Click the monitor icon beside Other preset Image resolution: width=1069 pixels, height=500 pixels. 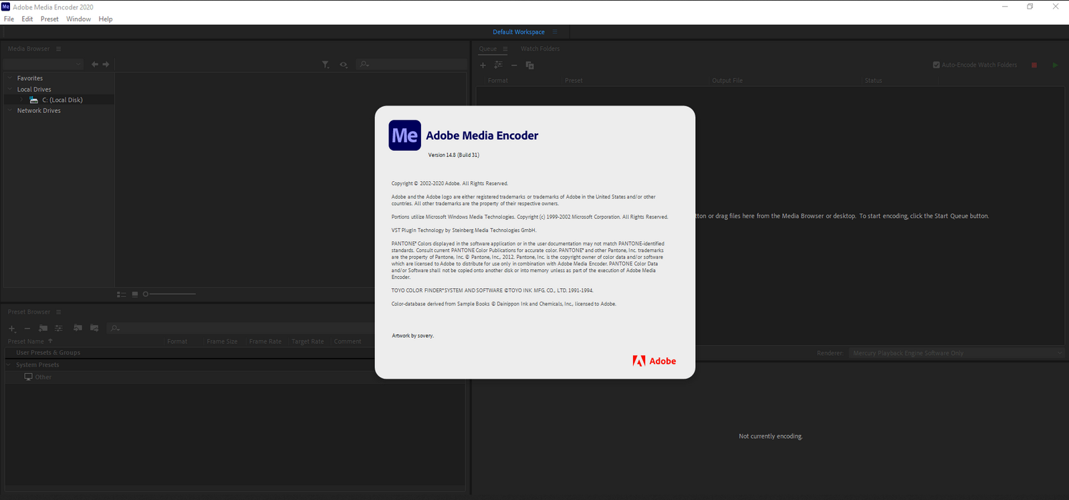pos(28,377)
